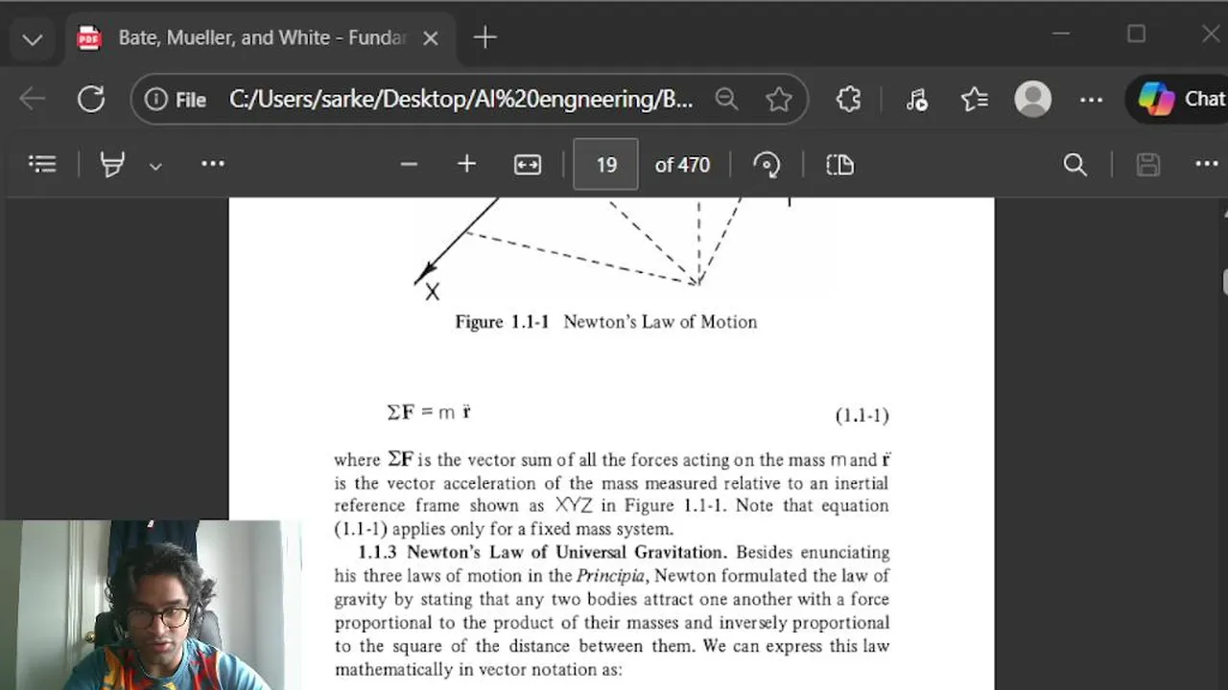Zoom out the PDF with minus

tap(409, 165)
